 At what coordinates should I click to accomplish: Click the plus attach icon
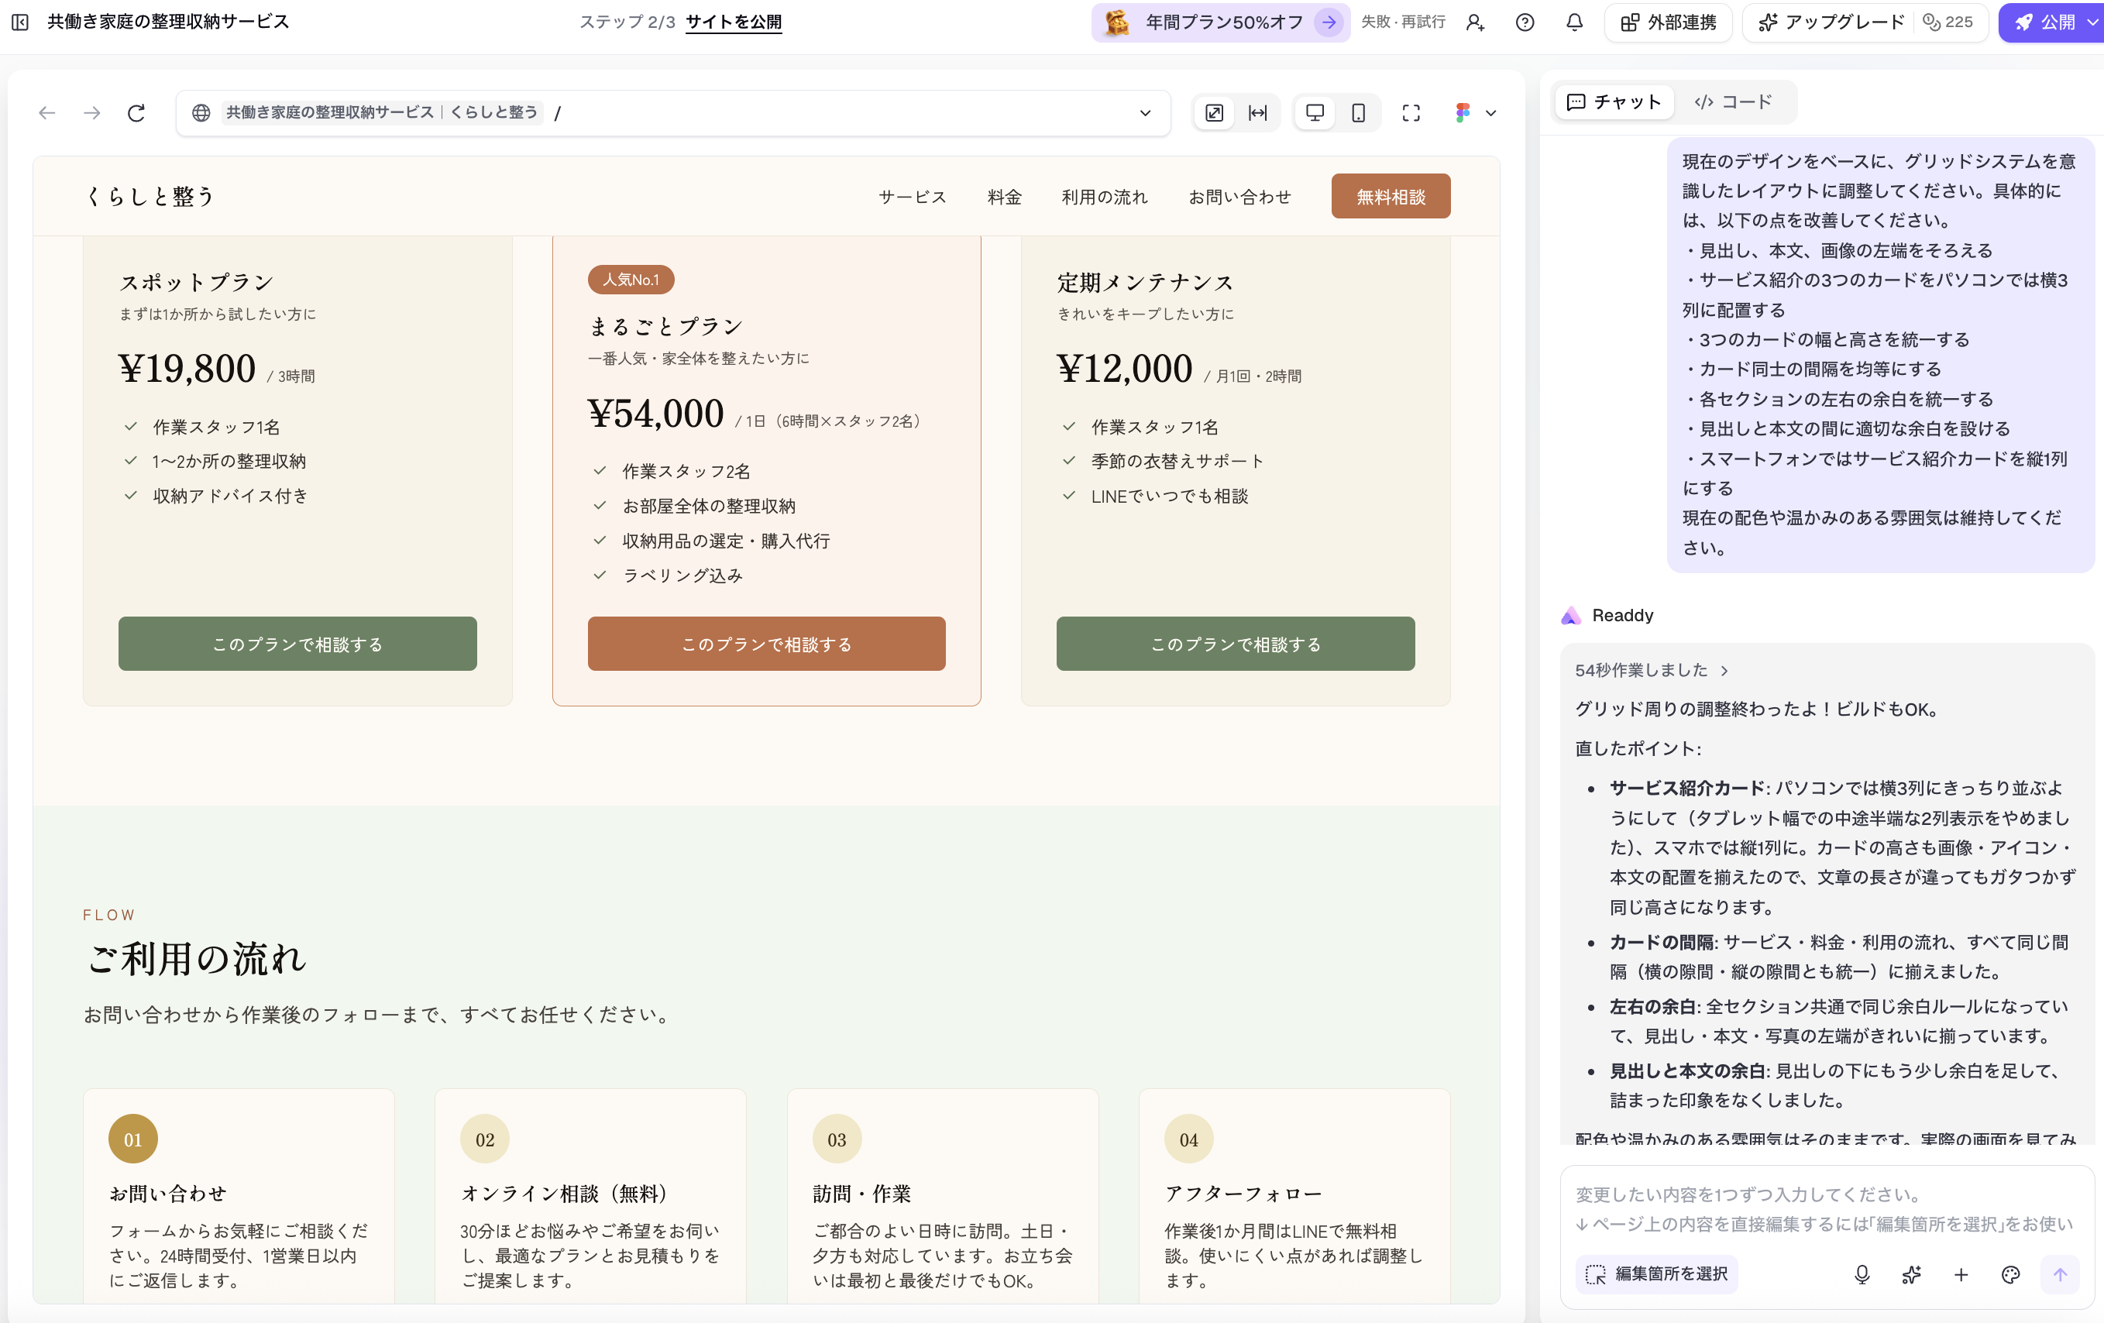[x=1961, y=1275]
